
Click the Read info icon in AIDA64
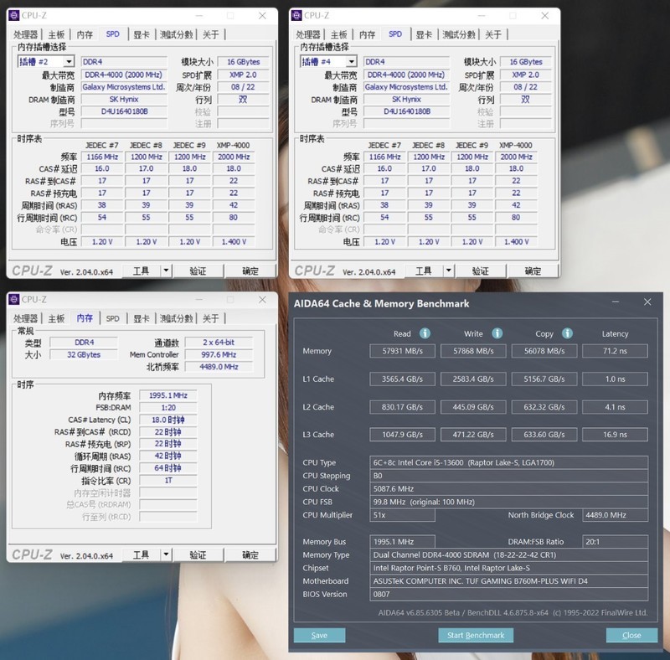coord(424,333)
